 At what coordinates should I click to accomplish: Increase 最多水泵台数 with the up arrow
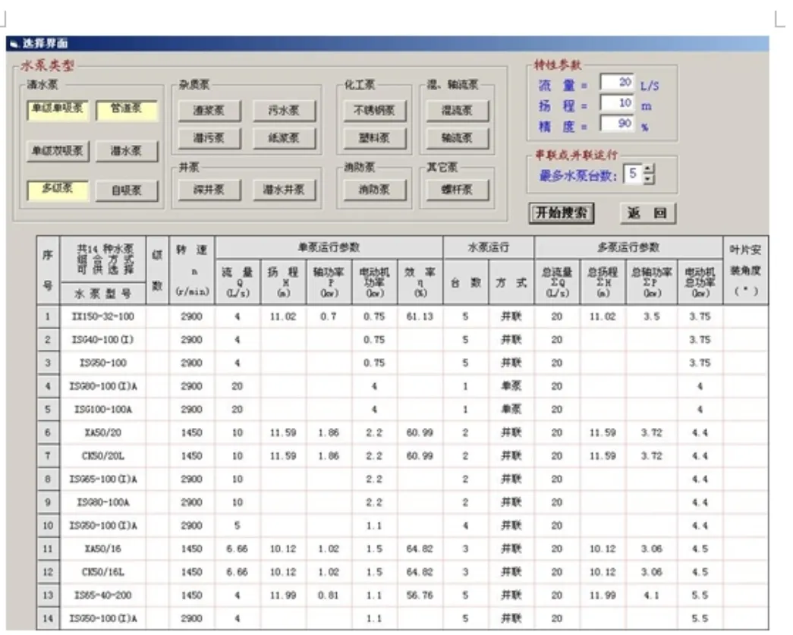648,169
